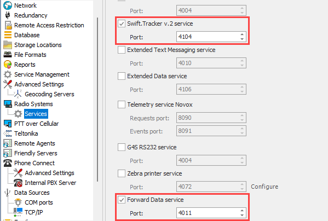Decrease the Forward Data port 4011 with down arrow
The image size is (328, 221).
pyautogui.click(x=242, y=215)
